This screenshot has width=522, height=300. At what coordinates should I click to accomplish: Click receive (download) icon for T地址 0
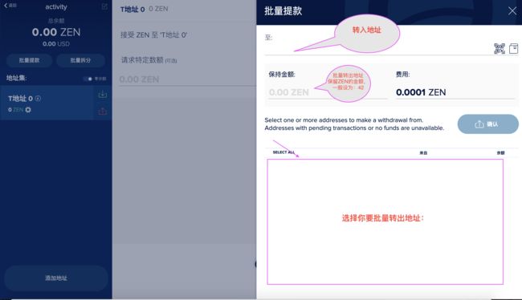[x=103, y=95]
